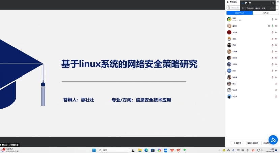Click the 全体静音 button
This screenshot has width=280, height=153.
click(x=237, y=143)
